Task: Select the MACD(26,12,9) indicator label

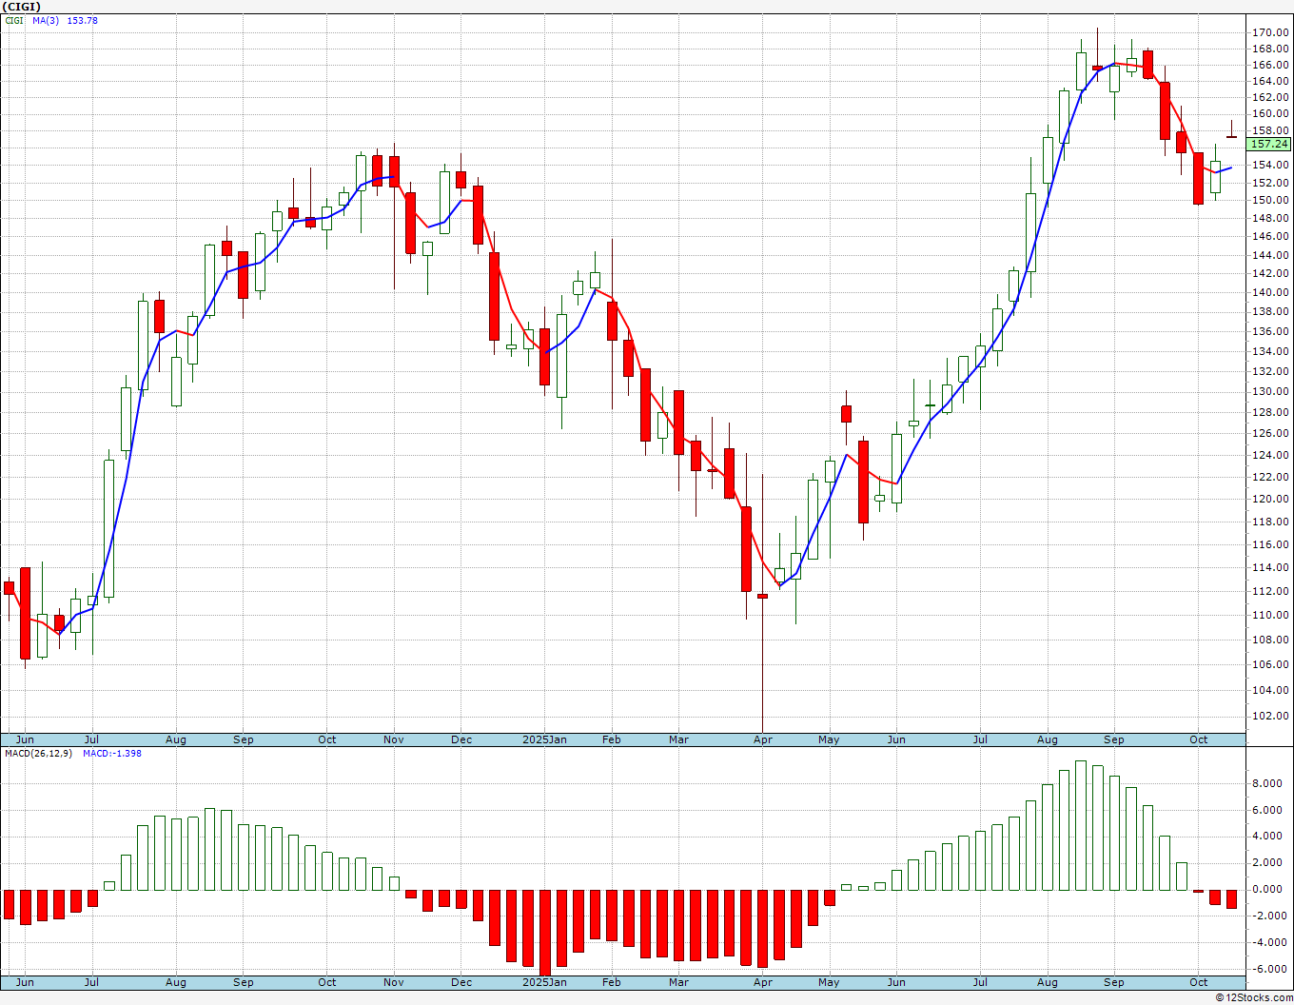Action: click(x=39, y=753)
